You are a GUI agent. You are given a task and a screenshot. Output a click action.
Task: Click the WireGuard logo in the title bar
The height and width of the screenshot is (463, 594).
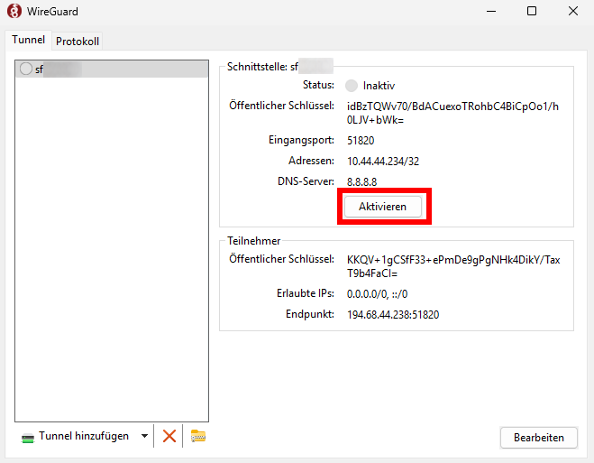14,11
